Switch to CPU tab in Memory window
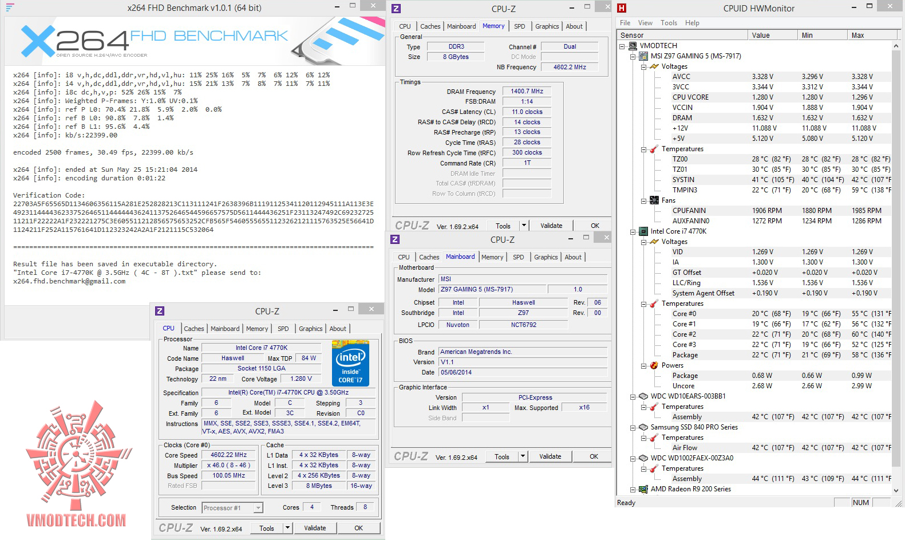Viewport: 905px width, 540px height. (405, 26)
